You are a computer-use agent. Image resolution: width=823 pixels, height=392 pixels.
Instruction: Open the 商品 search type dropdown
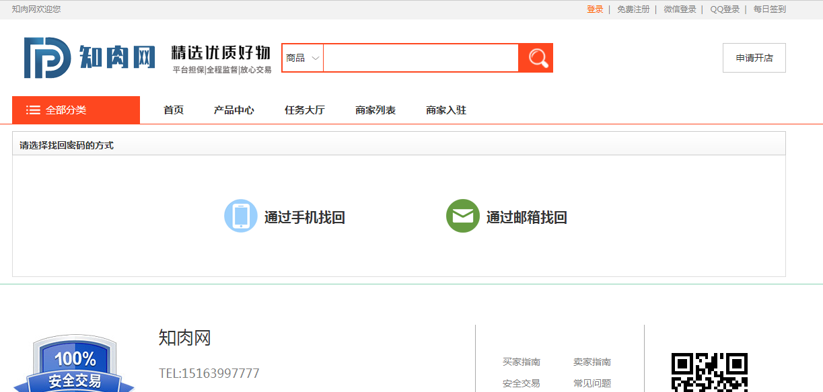point(302,58)
